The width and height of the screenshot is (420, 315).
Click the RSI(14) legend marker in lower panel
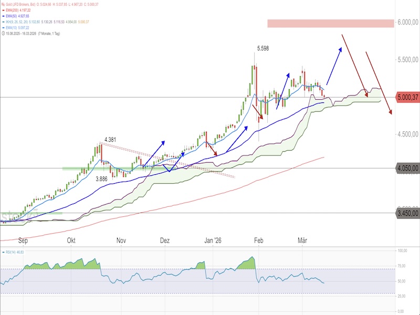(3, 252)
